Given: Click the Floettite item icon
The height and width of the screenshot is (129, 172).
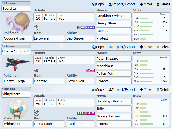Looking at the screenshot, I should point(36,70).
